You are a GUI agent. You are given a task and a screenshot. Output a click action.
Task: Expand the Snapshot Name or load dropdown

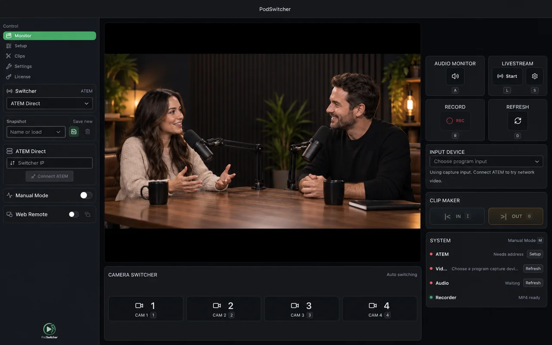36,132
